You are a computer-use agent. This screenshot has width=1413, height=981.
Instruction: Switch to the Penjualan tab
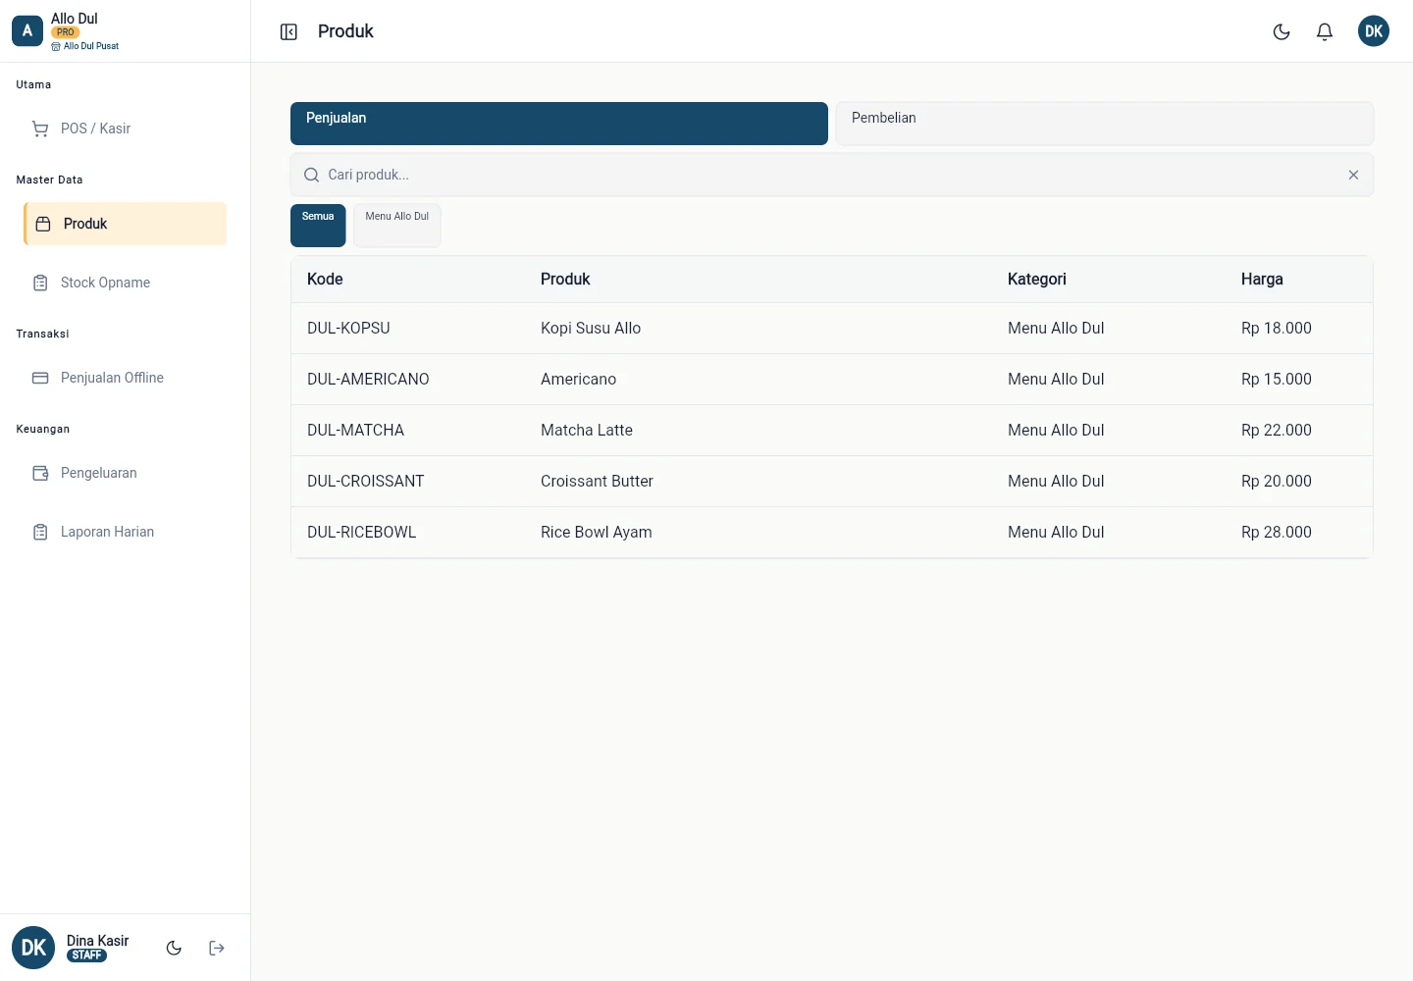[x=559, y=124]
